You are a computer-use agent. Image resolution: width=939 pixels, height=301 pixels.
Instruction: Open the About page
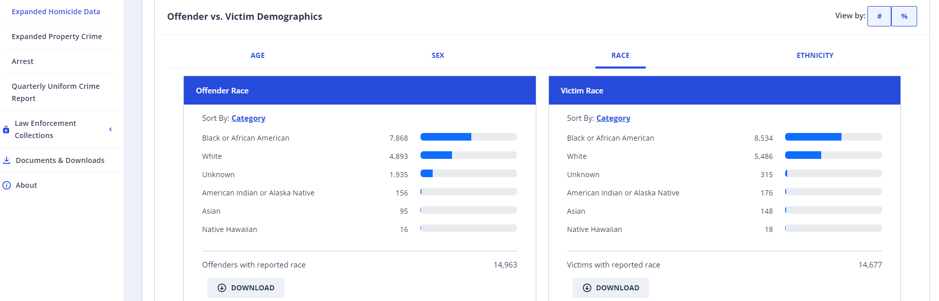coord(26,185)
